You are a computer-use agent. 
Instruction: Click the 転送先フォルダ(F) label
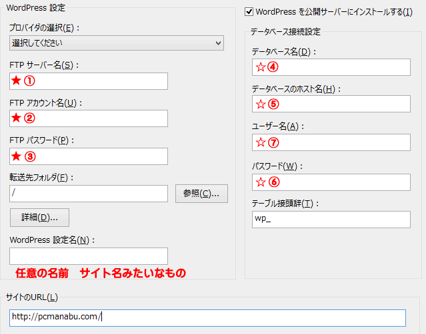[x=41, y=178]
